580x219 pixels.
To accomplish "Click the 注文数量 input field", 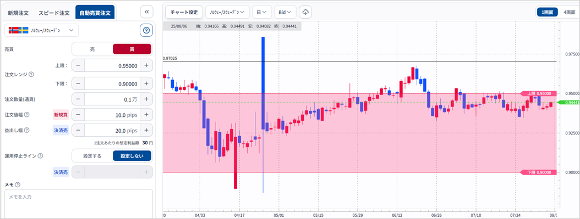I will [112, 99].
